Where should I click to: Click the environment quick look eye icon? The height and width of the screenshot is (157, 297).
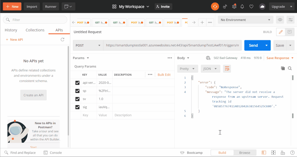coord(280,20)
